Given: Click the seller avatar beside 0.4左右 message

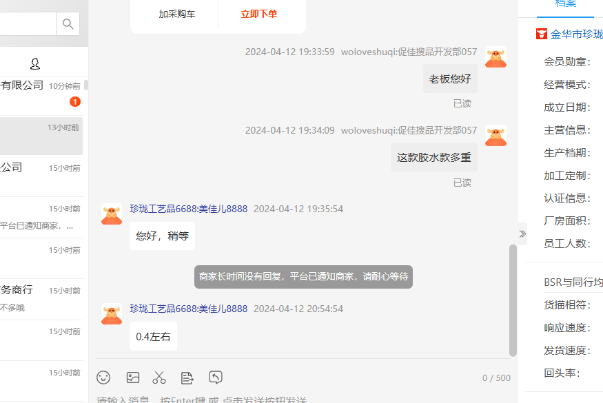Looking at the screenshot, I should click(x=112, y=313).
